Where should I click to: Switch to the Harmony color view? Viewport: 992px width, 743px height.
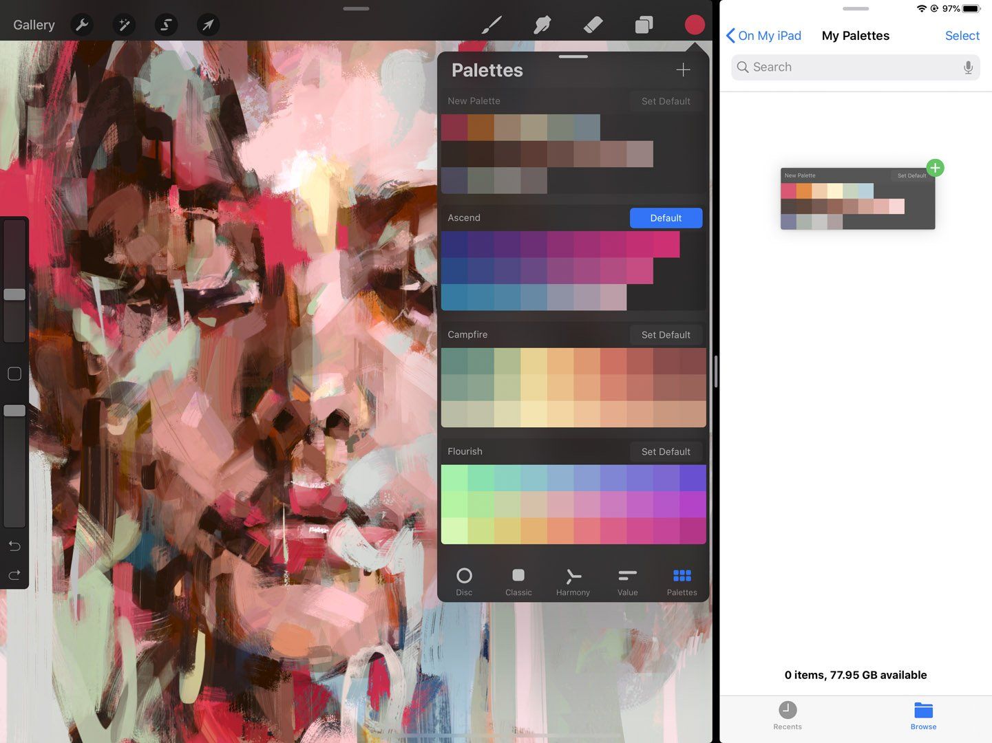pos(572,580)
